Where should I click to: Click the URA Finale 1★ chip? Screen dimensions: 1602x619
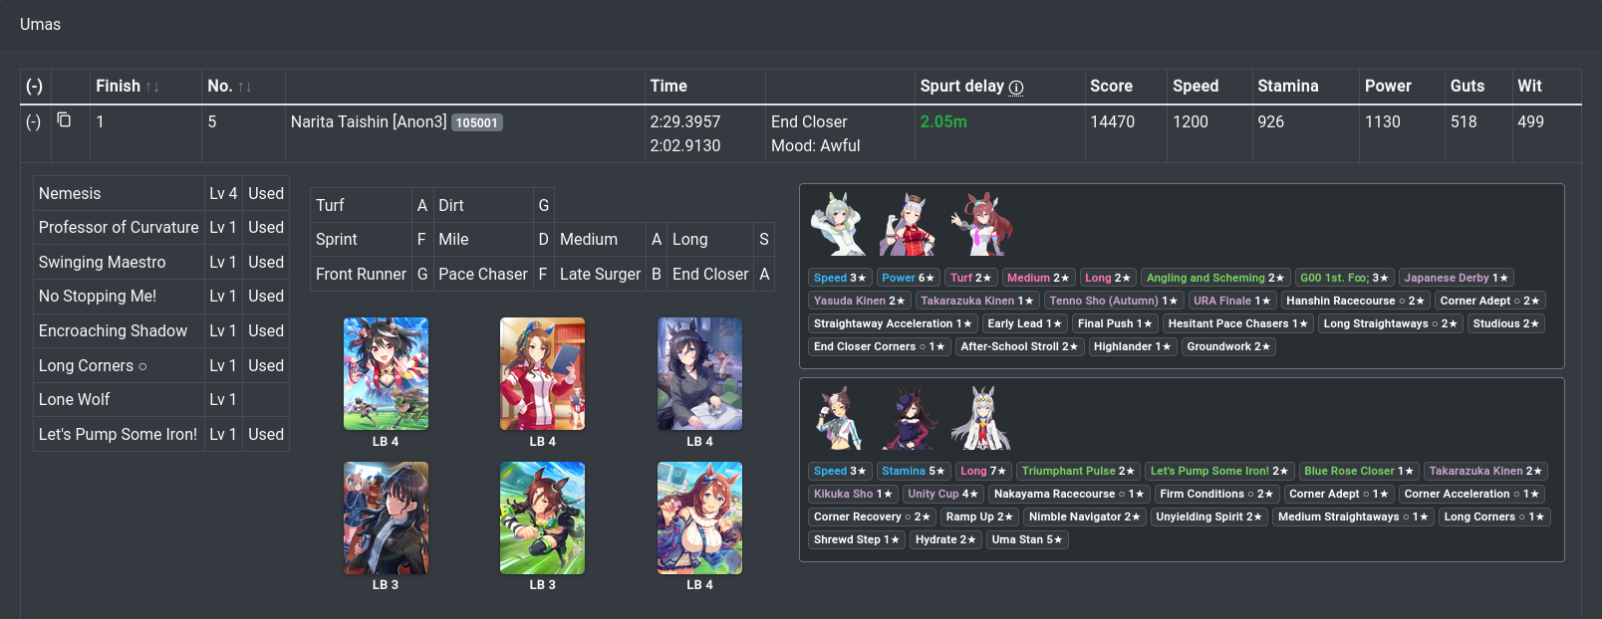(1232, 301)
